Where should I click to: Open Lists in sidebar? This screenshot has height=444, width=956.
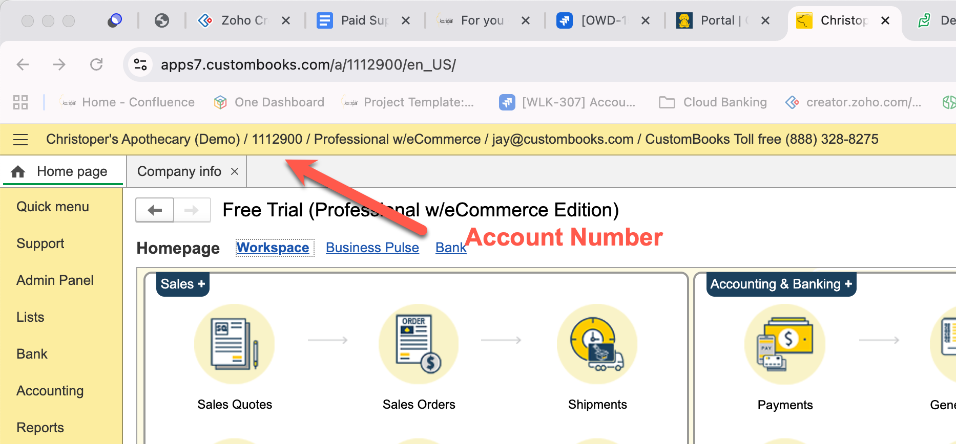pyautogui.click(x=30, y=317)
